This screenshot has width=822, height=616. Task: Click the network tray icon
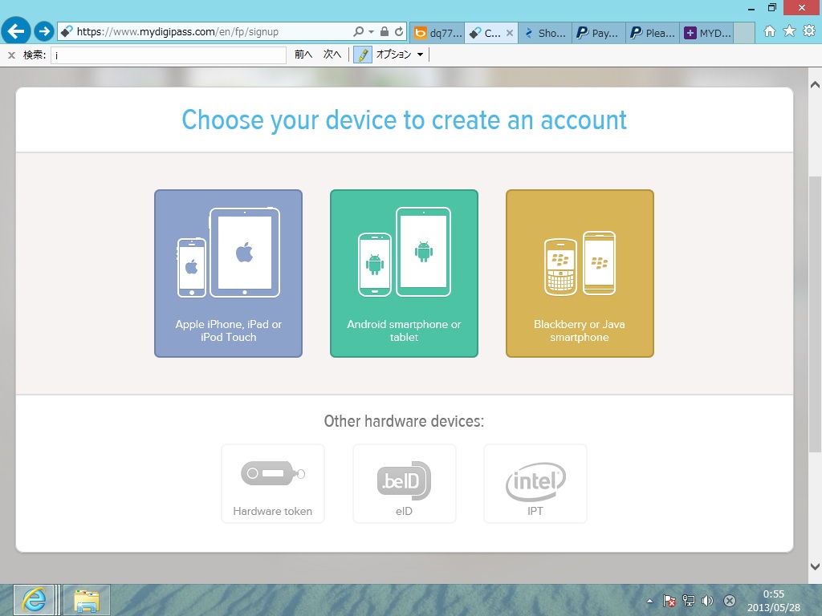tap(688, 601)
